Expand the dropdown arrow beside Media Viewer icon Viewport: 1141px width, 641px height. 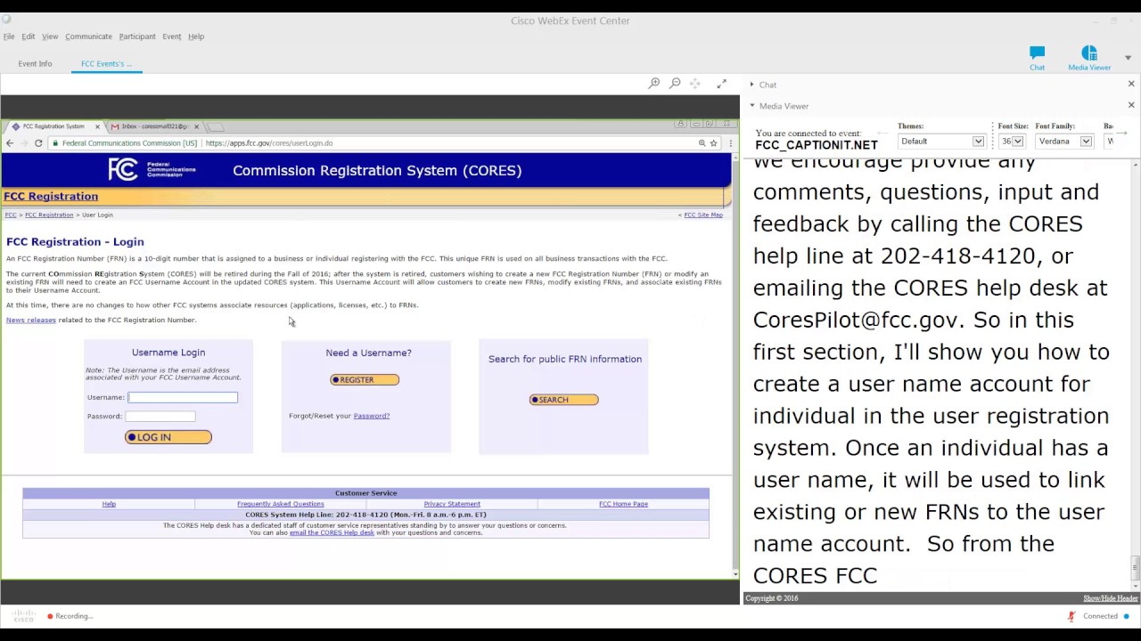pyautogui.click(x=1128, y=58)
